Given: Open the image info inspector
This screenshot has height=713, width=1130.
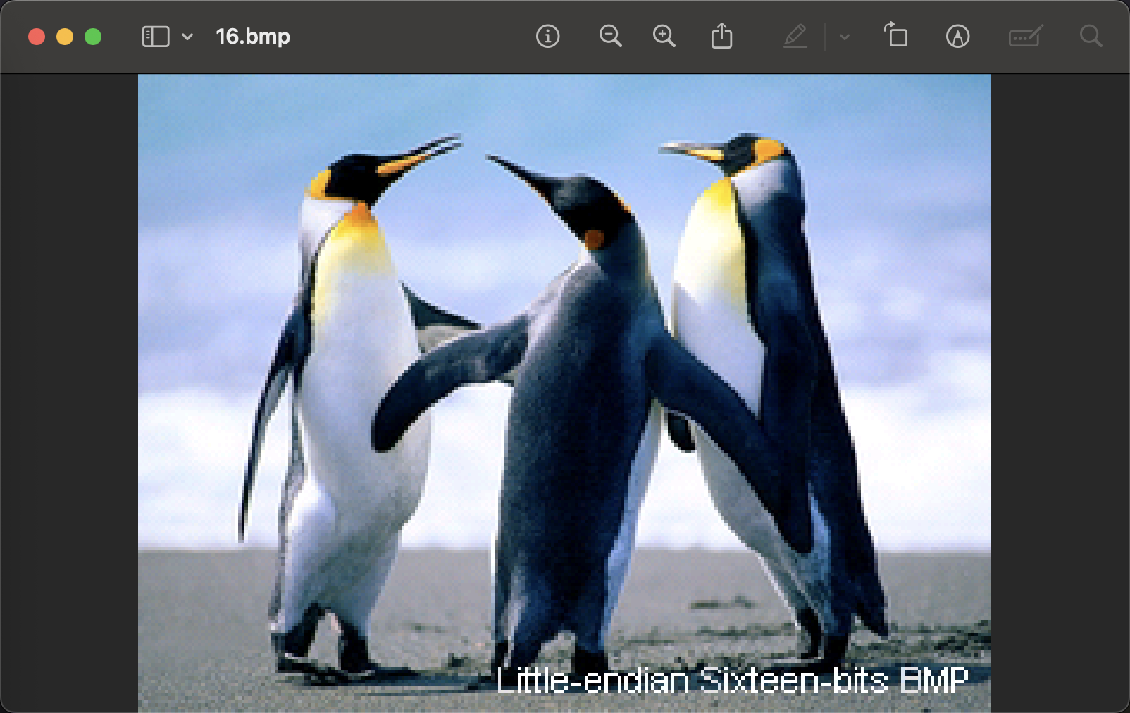Looking at the screenshot, I should point(547,37).
